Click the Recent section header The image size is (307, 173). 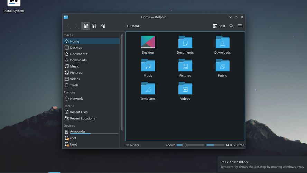(x=68, y=106)
